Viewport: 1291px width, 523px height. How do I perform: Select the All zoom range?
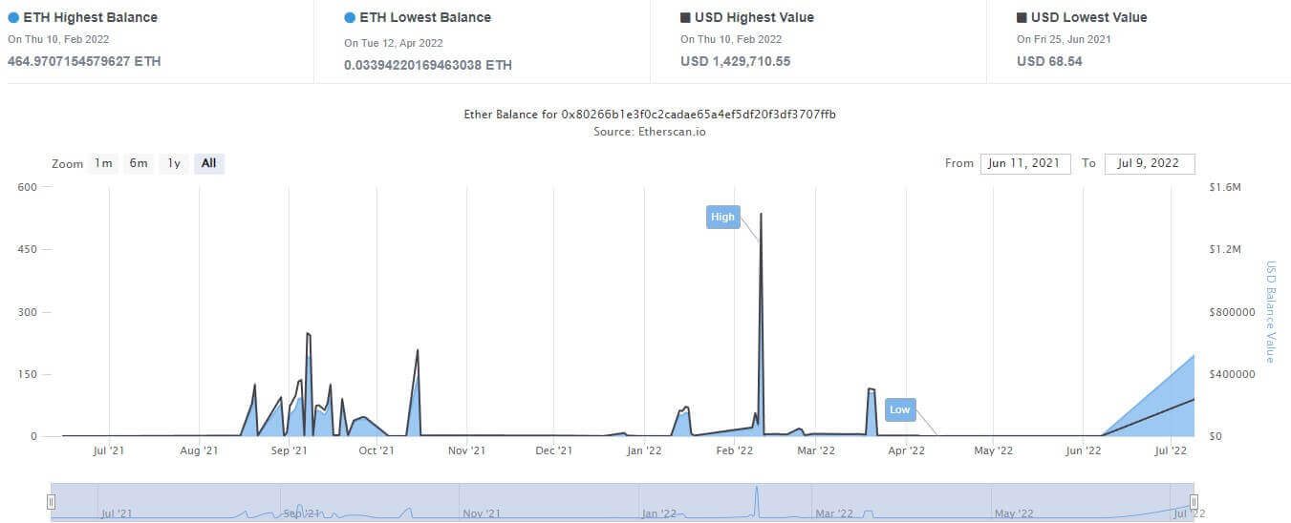208,163
